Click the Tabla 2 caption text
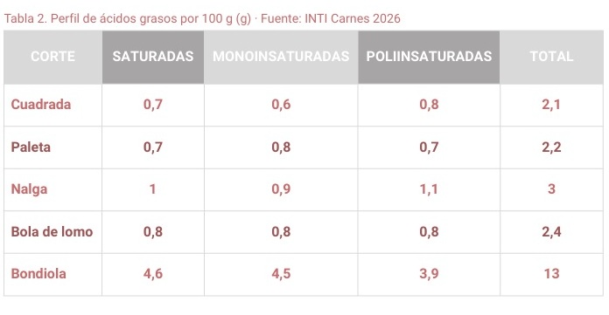This screenshot has width=609, height=315. click(202, 18)
